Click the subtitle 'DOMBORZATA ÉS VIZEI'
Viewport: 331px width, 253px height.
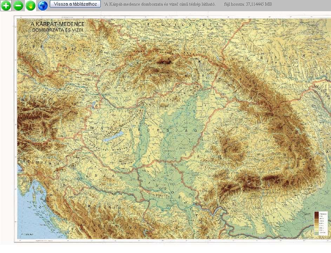point(58,30)
